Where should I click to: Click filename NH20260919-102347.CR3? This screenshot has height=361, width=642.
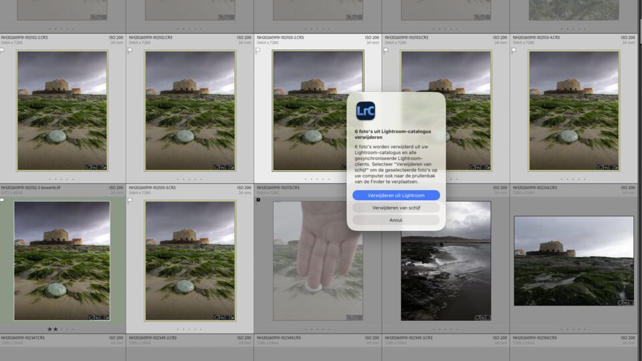(23, 338)
